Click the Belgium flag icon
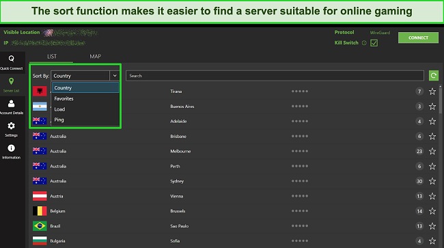The width and height of the screenshot is (444, 248). (x=40, y=211)
